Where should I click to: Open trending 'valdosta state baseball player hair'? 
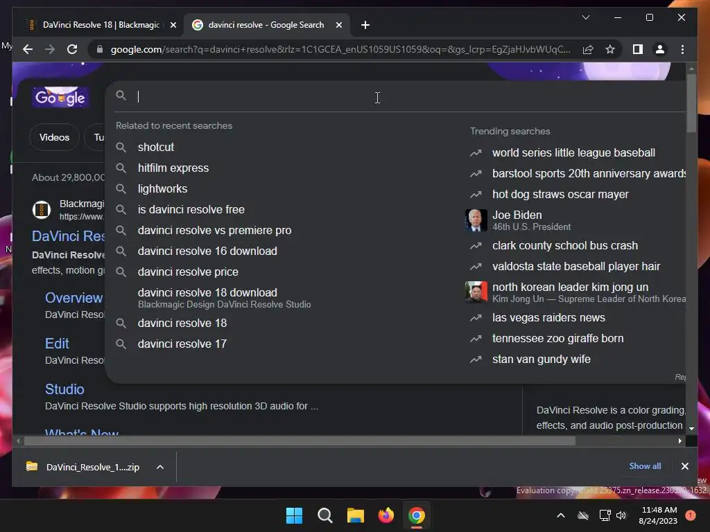click(576, 267)
